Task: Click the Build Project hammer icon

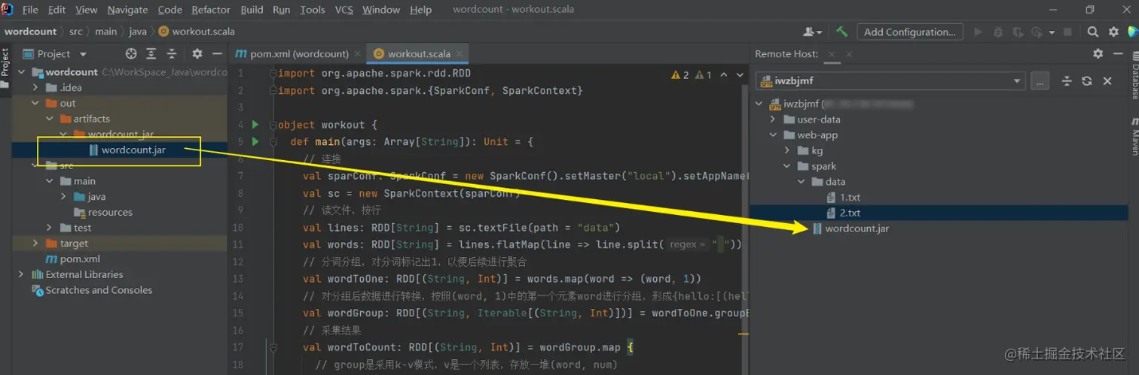Action: (x=842, y=32)
